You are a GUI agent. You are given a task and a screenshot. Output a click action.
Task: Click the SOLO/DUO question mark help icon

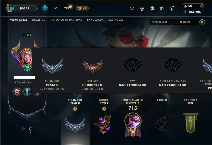click(75, 109)
